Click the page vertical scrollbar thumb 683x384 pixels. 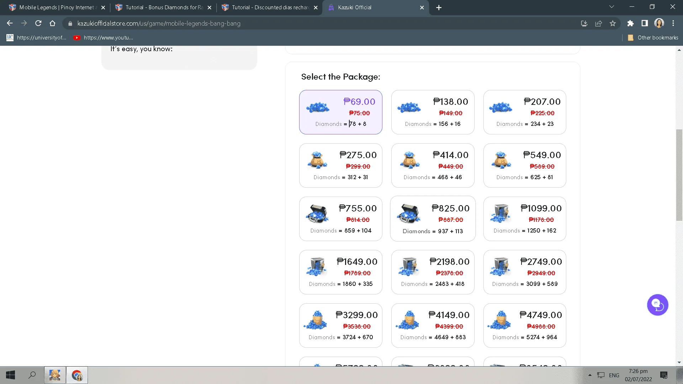tap(679, 175)
